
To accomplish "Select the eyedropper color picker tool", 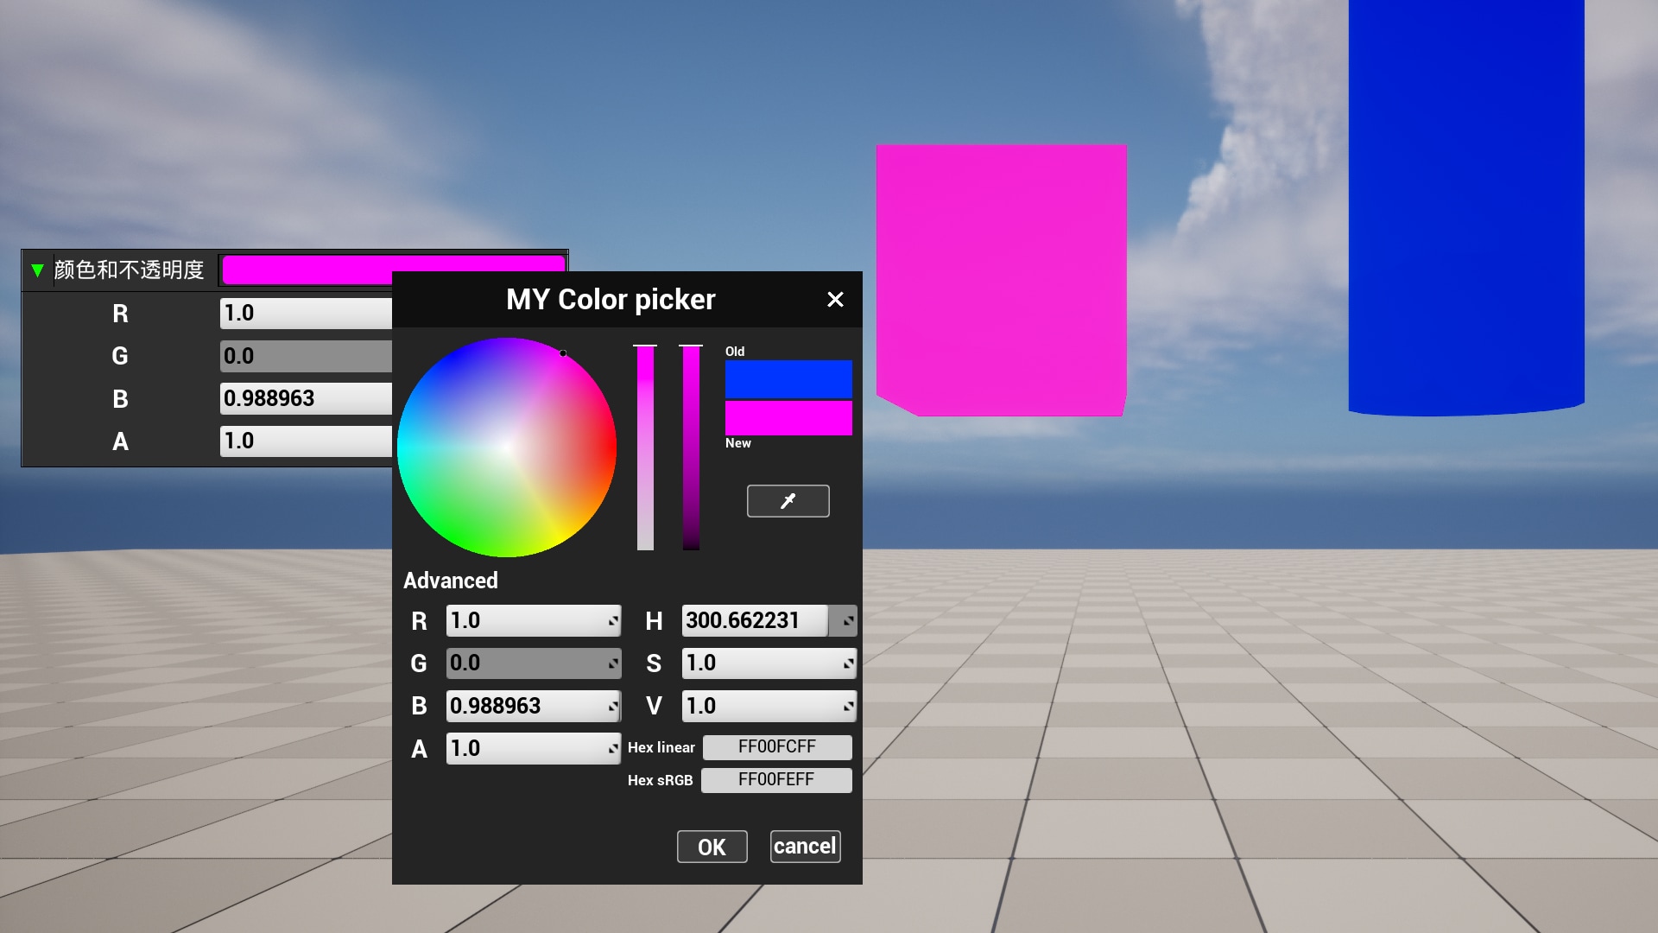I will pyautogui.click(x=787, y=501).
